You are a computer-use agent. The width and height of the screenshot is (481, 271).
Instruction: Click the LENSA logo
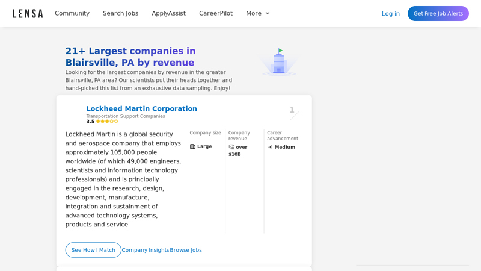coord(28,13)
